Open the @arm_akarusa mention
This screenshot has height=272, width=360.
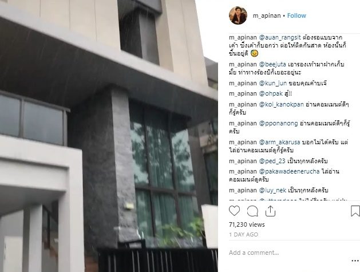[x=280, y=142]
